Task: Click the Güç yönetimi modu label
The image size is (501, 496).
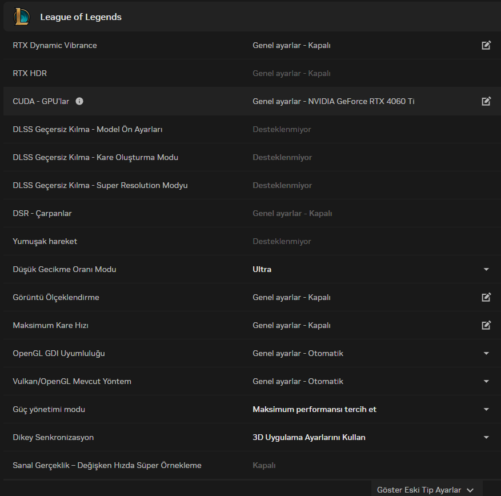Action: pos(49,409)
